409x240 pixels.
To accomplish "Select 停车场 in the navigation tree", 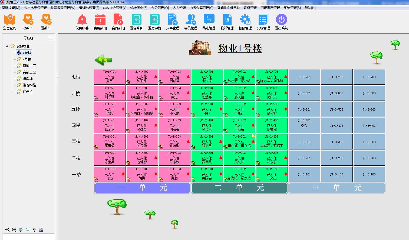I will coord(28,79).
